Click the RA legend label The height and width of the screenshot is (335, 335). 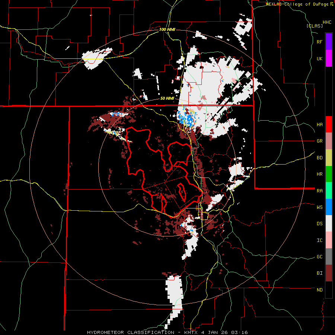[x=320, y=191]
